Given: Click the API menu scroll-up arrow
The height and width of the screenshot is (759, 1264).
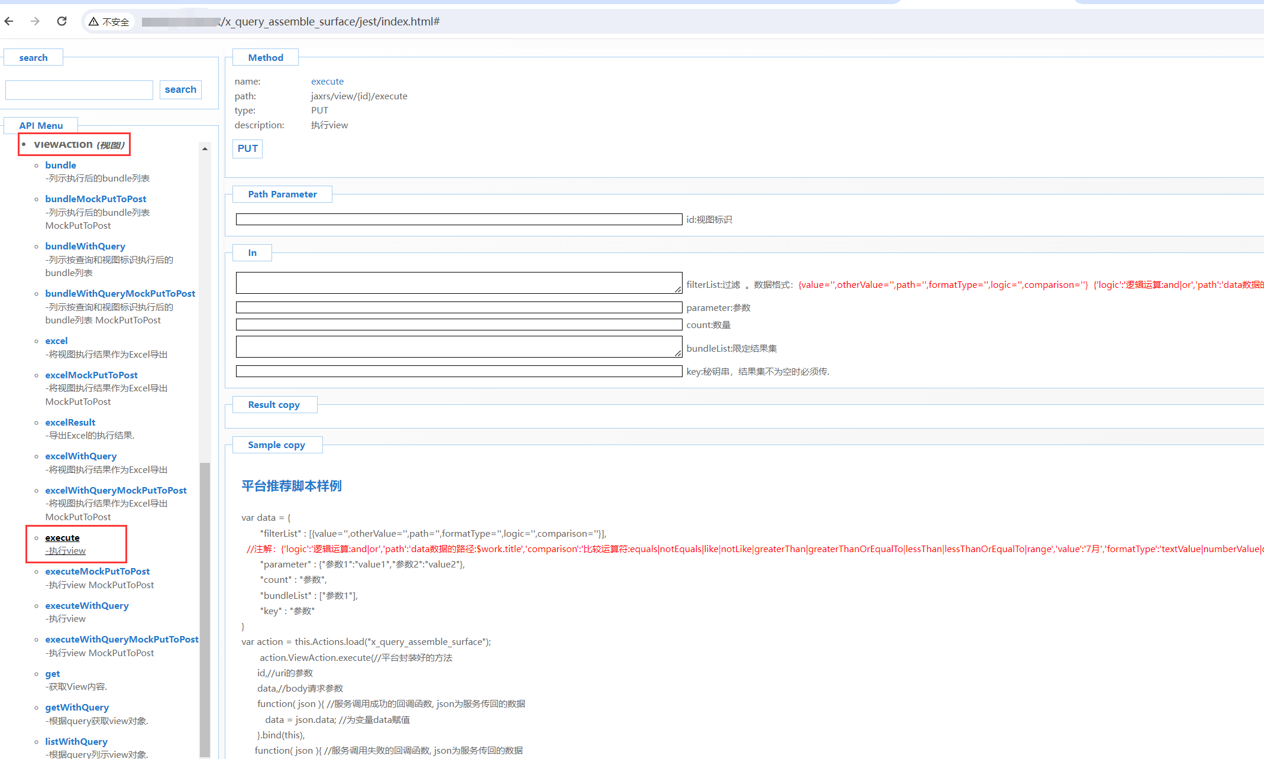Looking at the screenshot, I should pyautogui.click(x=205, y=149).
